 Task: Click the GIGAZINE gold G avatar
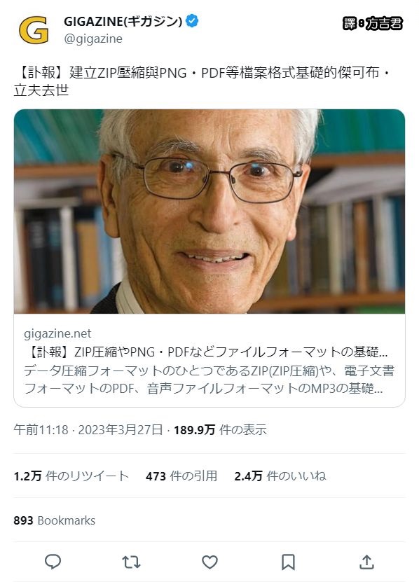(x=34, y=30)
